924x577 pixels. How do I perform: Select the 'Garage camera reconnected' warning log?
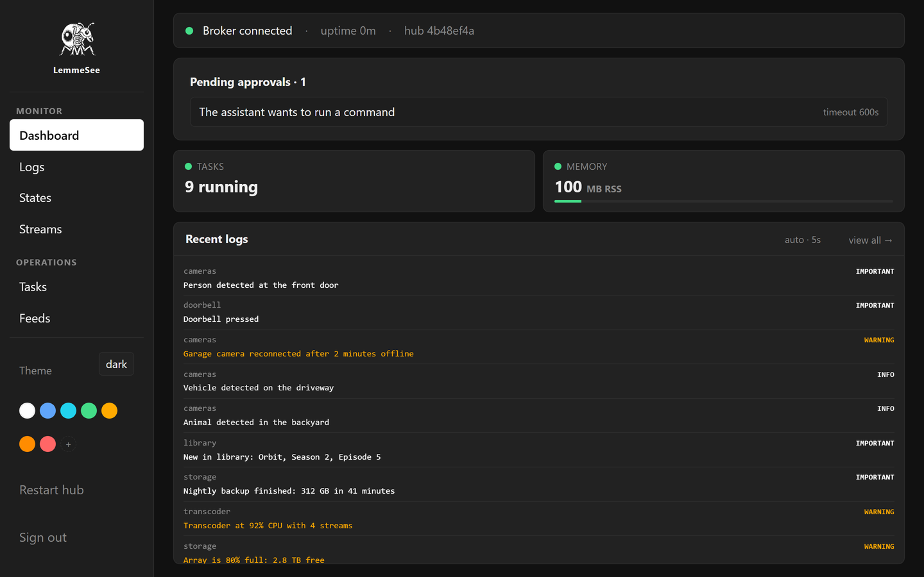click(x=539, y=347)
